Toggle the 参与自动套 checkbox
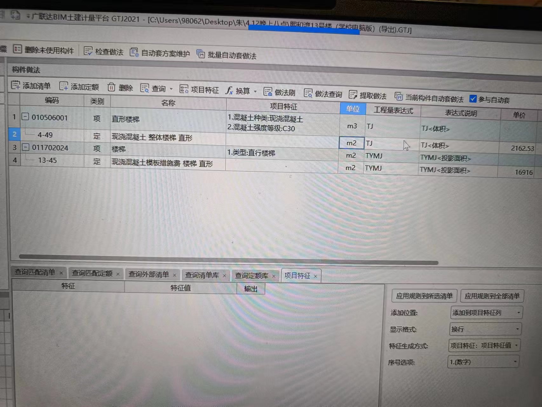 click(x=473, y=99)
